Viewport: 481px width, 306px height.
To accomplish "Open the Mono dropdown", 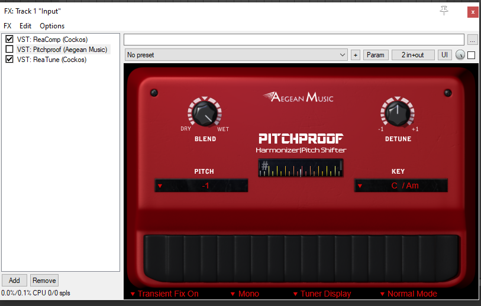I will point(245,294).
